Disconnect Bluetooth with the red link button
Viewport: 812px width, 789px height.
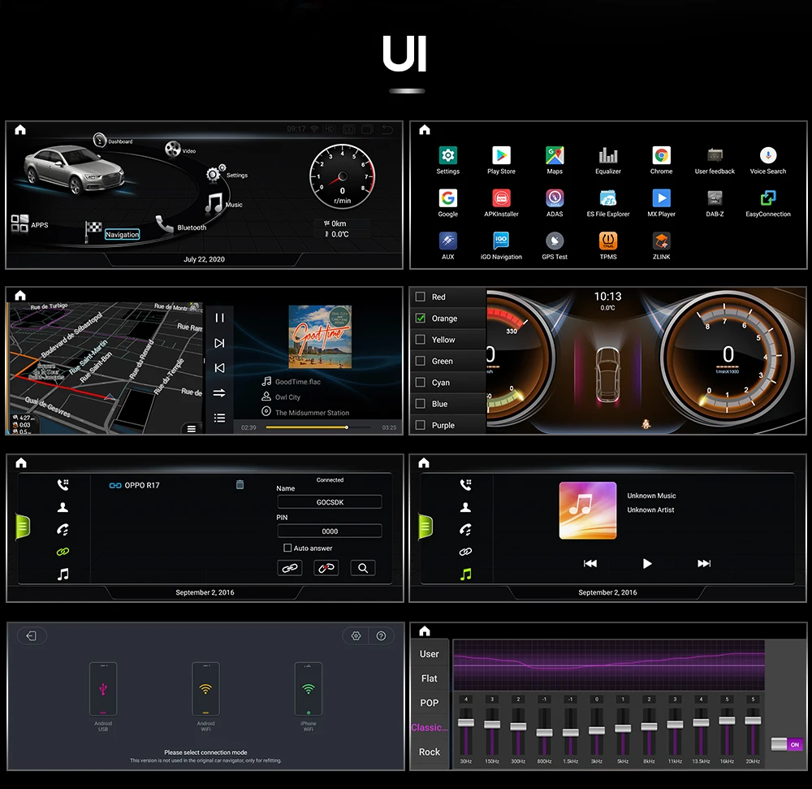326,568
